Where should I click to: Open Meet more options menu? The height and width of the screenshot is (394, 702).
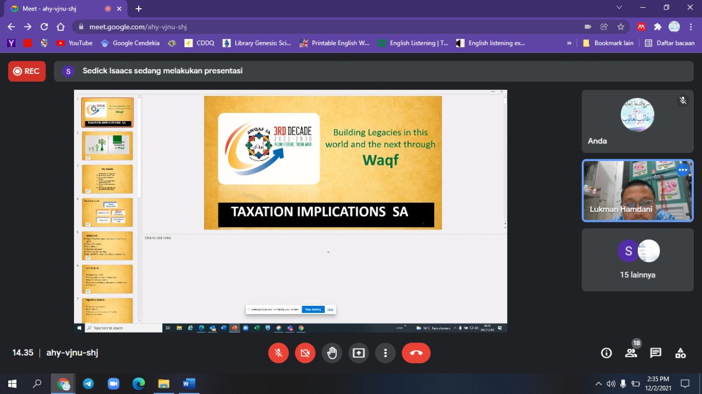[x=386, y=353]
